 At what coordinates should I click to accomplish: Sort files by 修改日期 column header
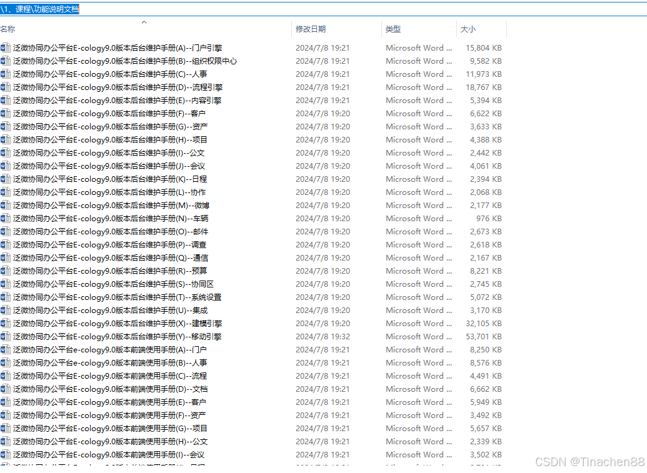pos(311,29)
